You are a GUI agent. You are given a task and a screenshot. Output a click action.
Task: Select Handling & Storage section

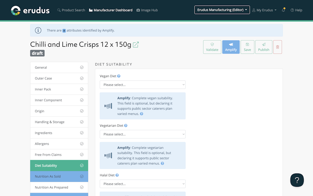point(59,122)
